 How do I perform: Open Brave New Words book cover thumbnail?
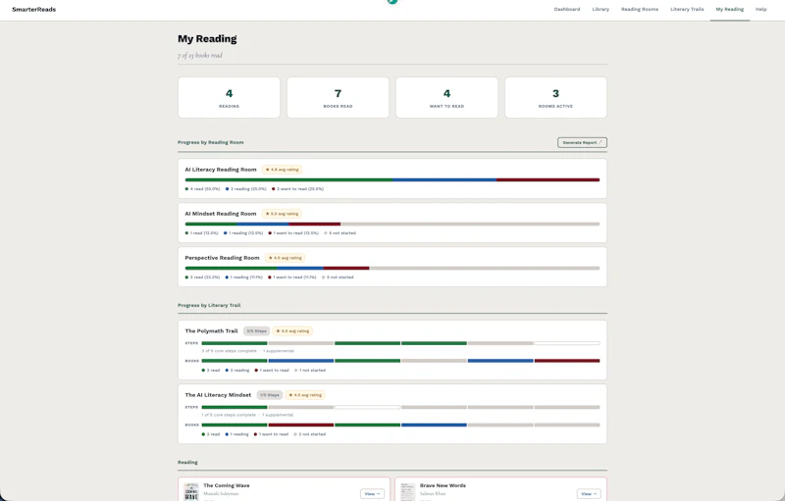[x=408, y=492]
